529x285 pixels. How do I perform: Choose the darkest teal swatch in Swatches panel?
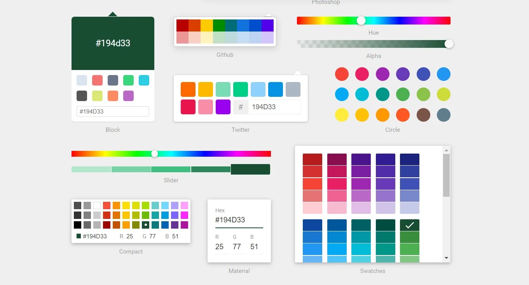click(386, 225)
